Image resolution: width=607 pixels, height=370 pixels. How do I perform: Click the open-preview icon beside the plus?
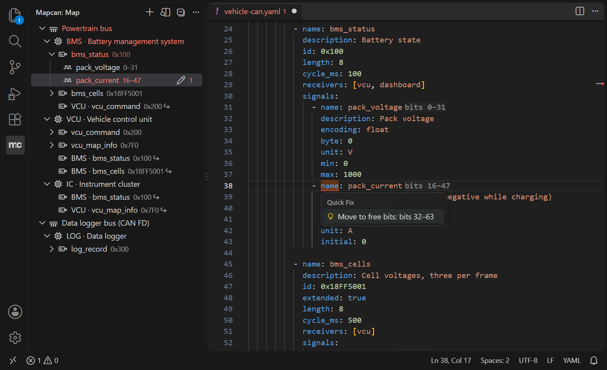coord(166,12)
